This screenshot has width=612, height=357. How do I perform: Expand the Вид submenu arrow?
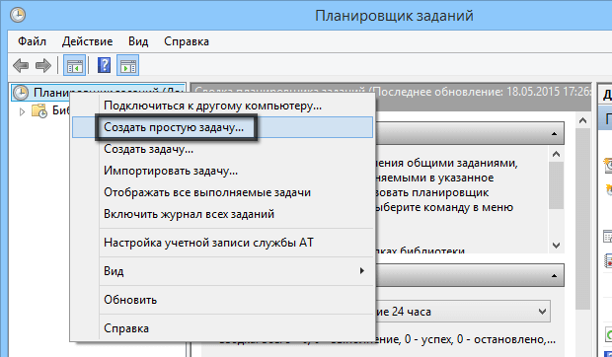tap(362, 270)
